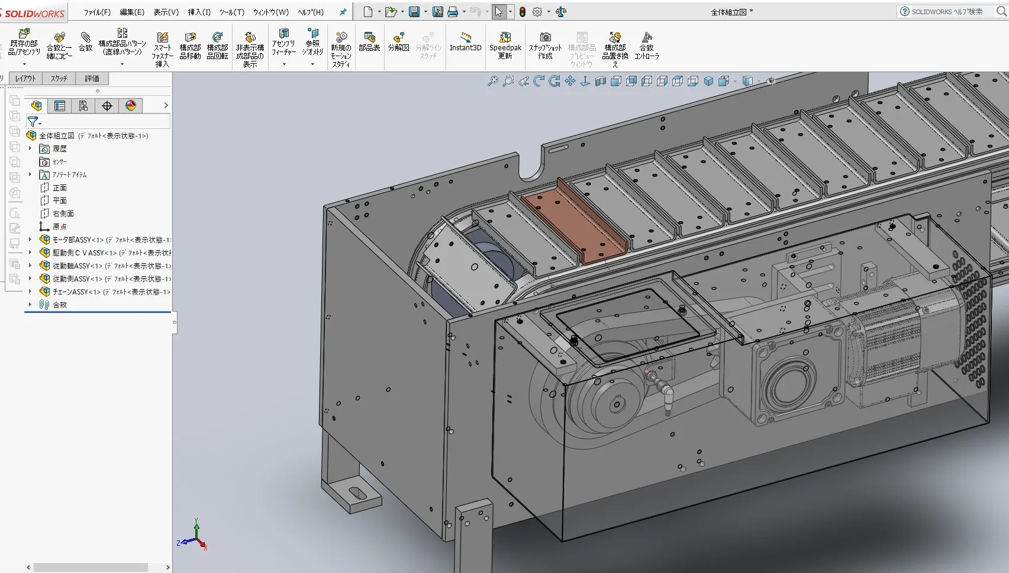Screen dimensions: 1009x573
Task: Toggle Instant3D mode
Action: (x=465, y=41)
